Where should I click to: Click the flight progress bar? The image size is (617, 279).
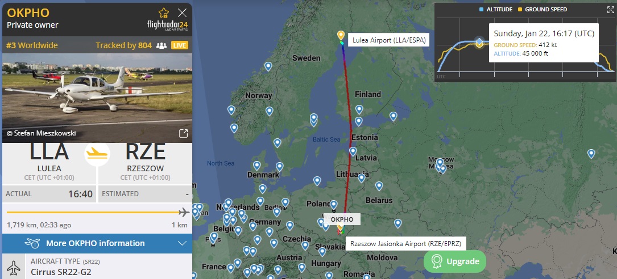click(x=97, y=213)
